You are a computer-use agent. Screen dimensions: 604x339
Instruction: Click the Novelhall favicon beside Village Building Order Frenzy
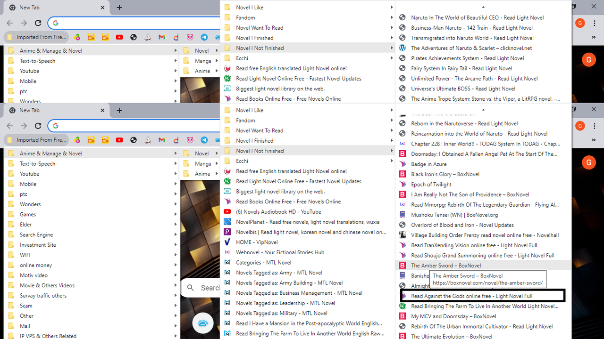click(403, 235)
